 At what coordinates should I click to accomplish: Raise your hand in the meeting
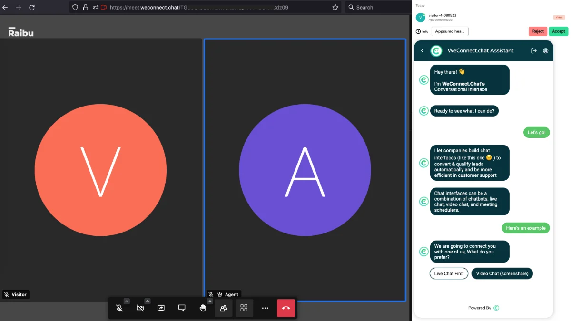[x=203, y=308]
